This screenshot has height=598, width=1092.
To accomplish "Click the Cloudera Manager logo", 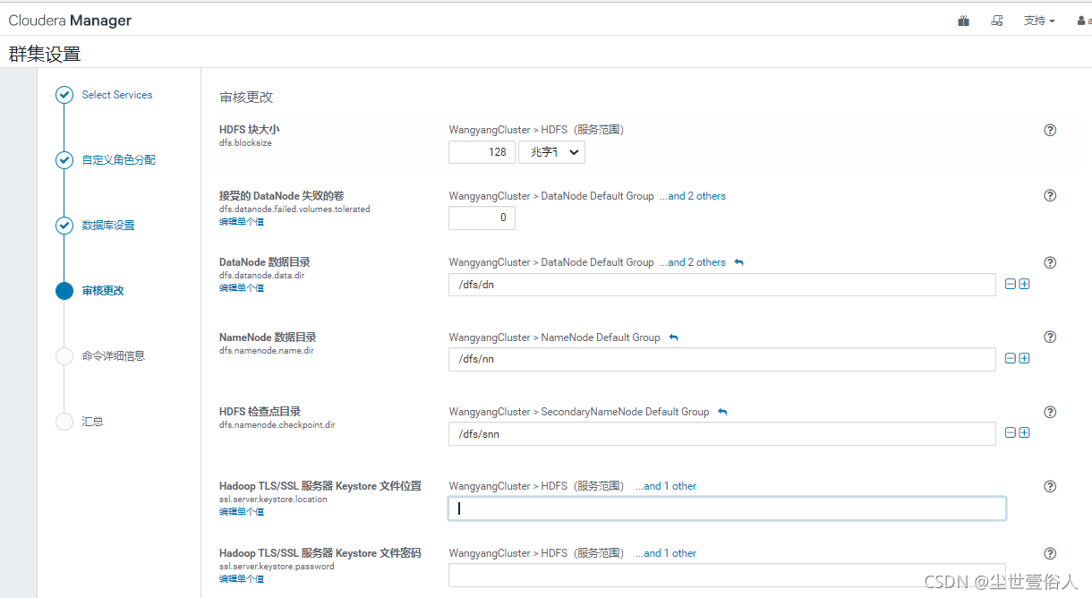I will point(70,20).
